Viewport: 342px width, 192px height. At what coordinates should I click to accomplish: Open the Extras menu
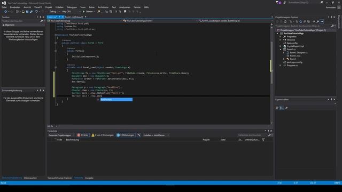point(91,7)
